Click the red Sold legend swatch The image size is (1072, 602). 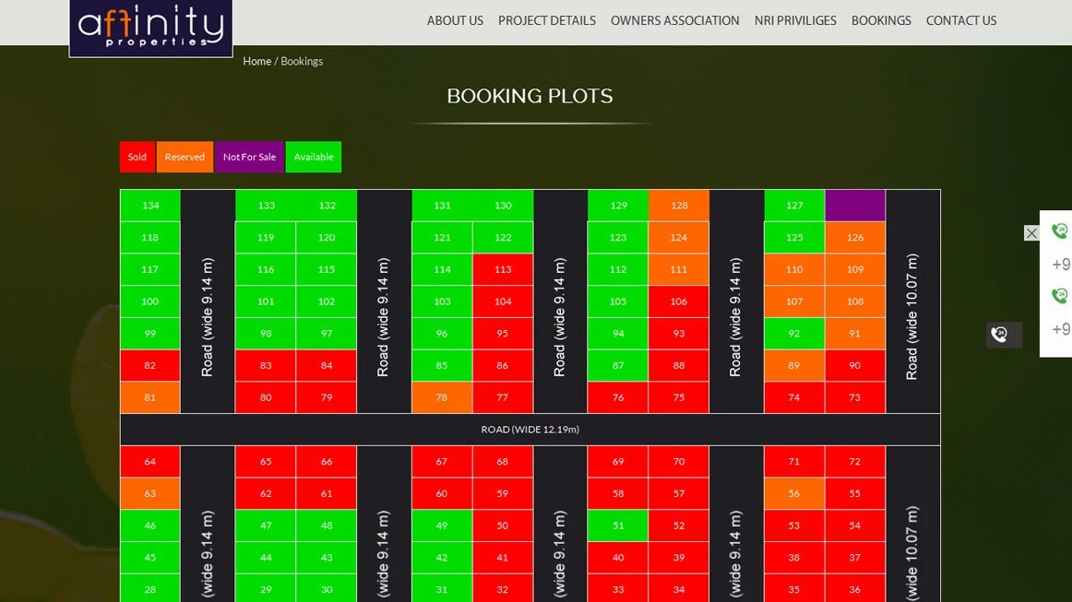coord(137,157)
